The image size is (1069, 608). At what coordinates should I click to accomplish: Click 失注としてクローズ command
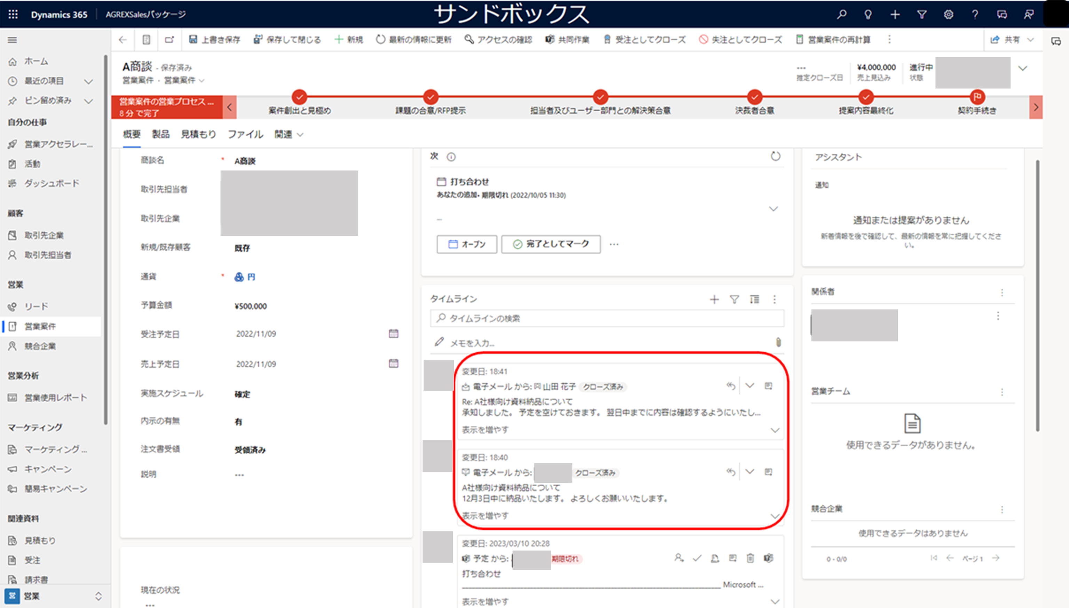[x=740, y=40]
